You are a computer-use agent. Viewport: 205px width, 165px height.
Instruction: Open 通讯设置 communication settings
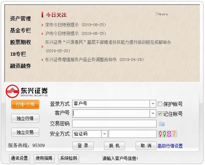click(19, 158)
